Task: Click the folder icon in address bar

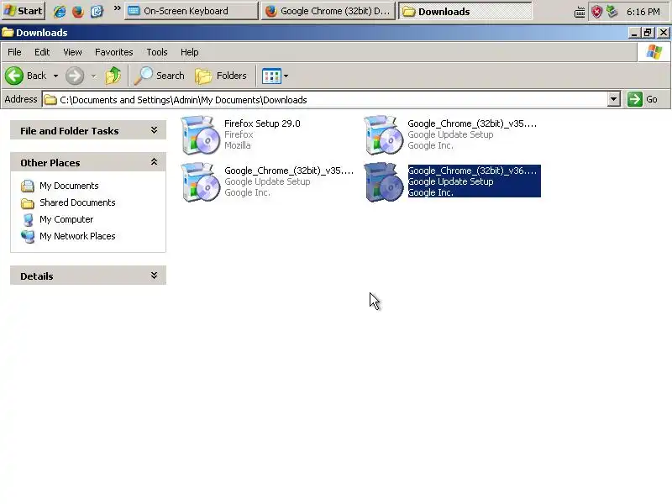Action: (x=50, y=100)
